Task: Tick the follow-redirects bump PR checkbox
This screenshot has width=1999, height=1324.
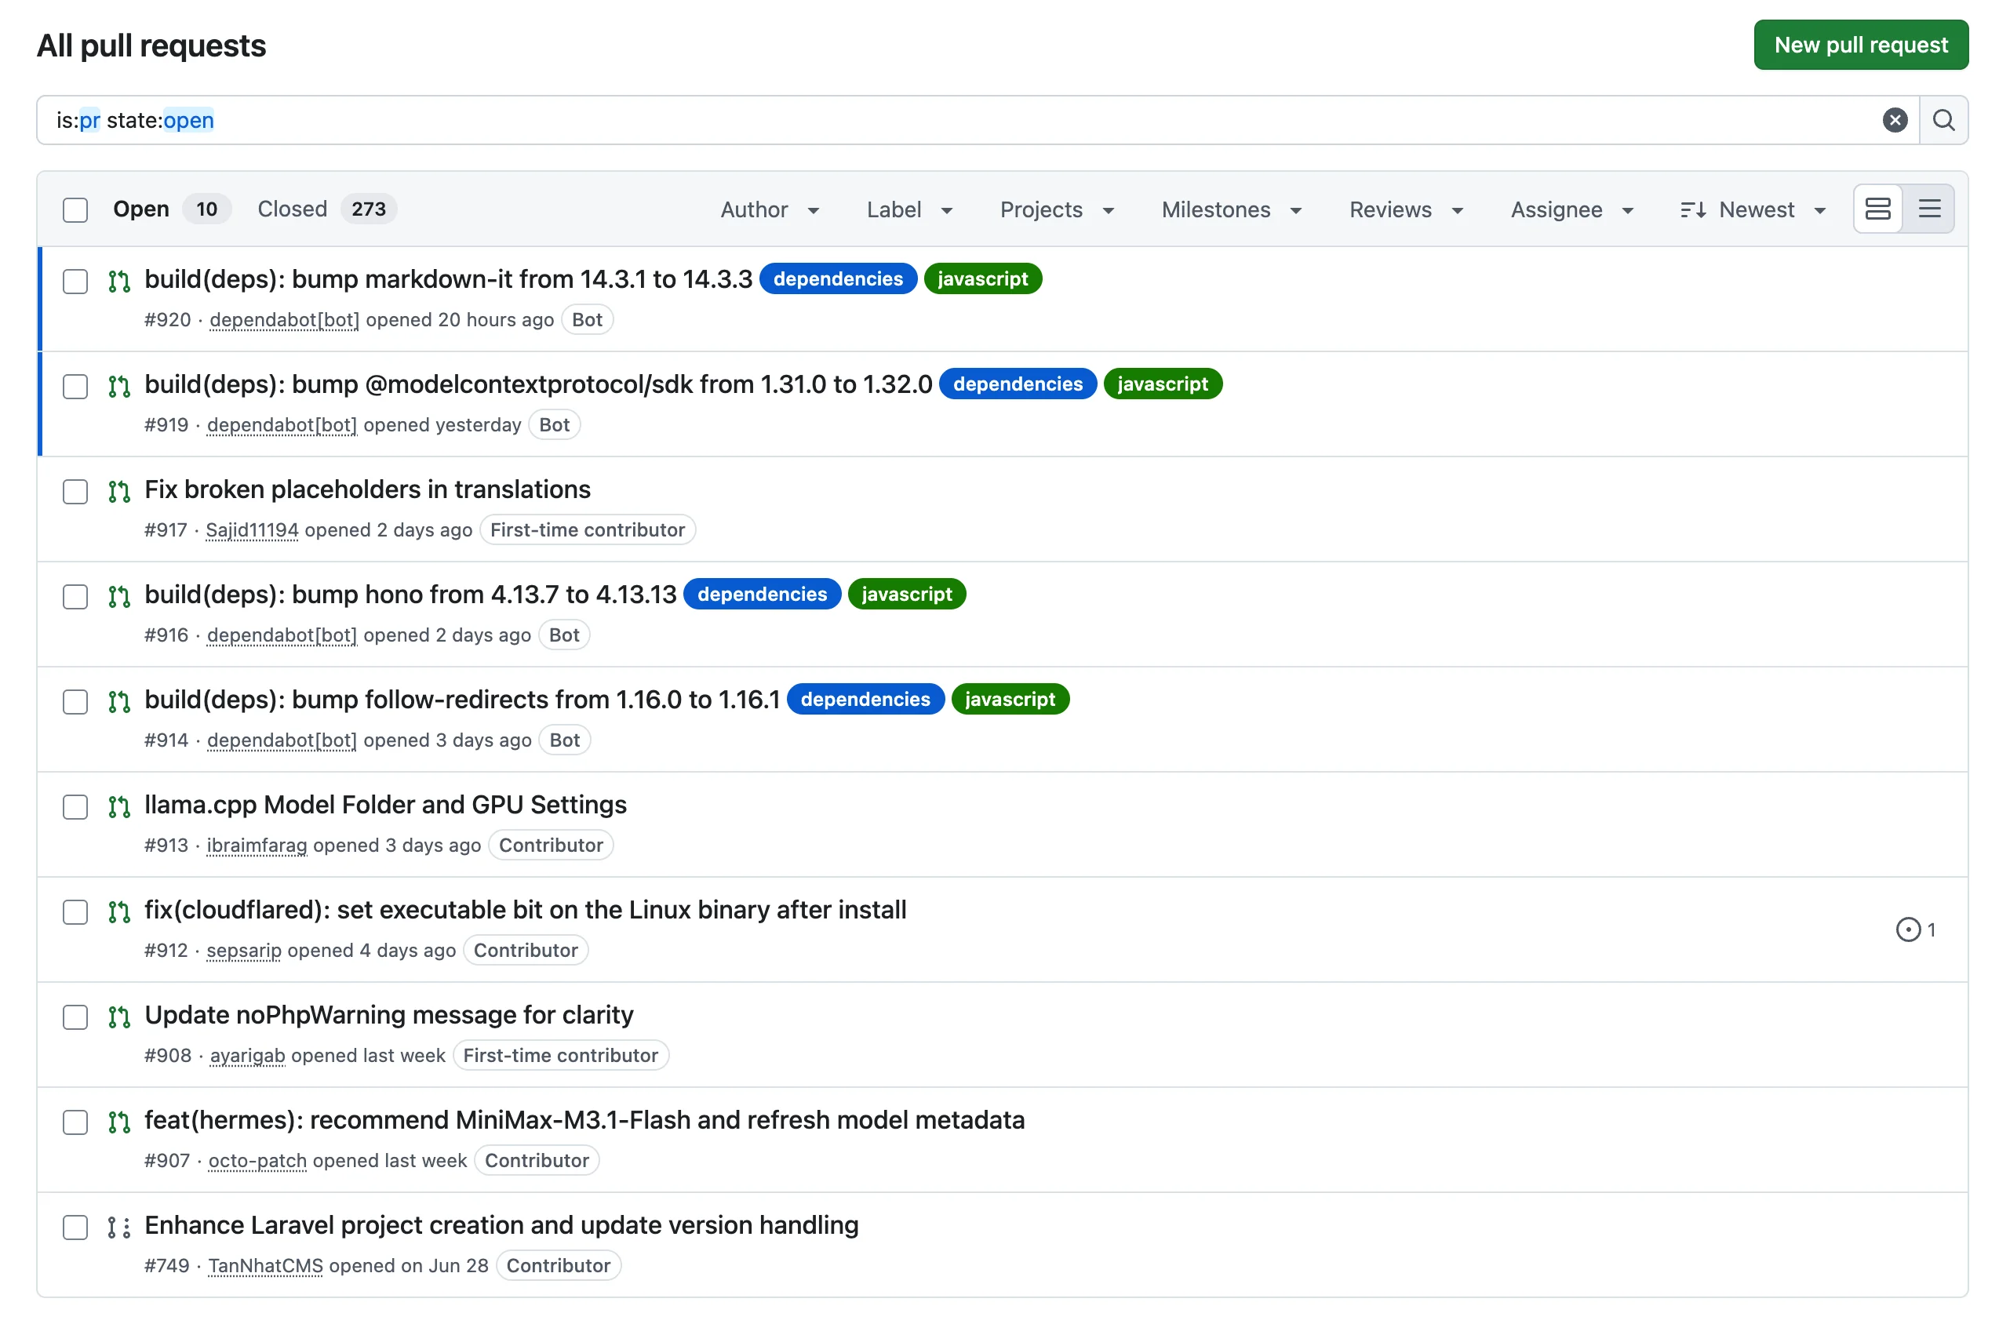Action: pos(75,702)
